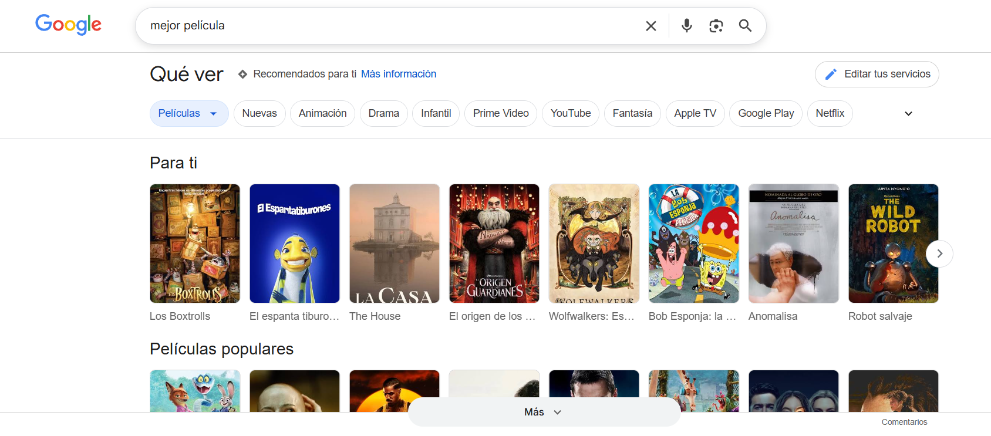Expand the filter chips with the chevron
991x436 pixels.
[x=908, y=114]
